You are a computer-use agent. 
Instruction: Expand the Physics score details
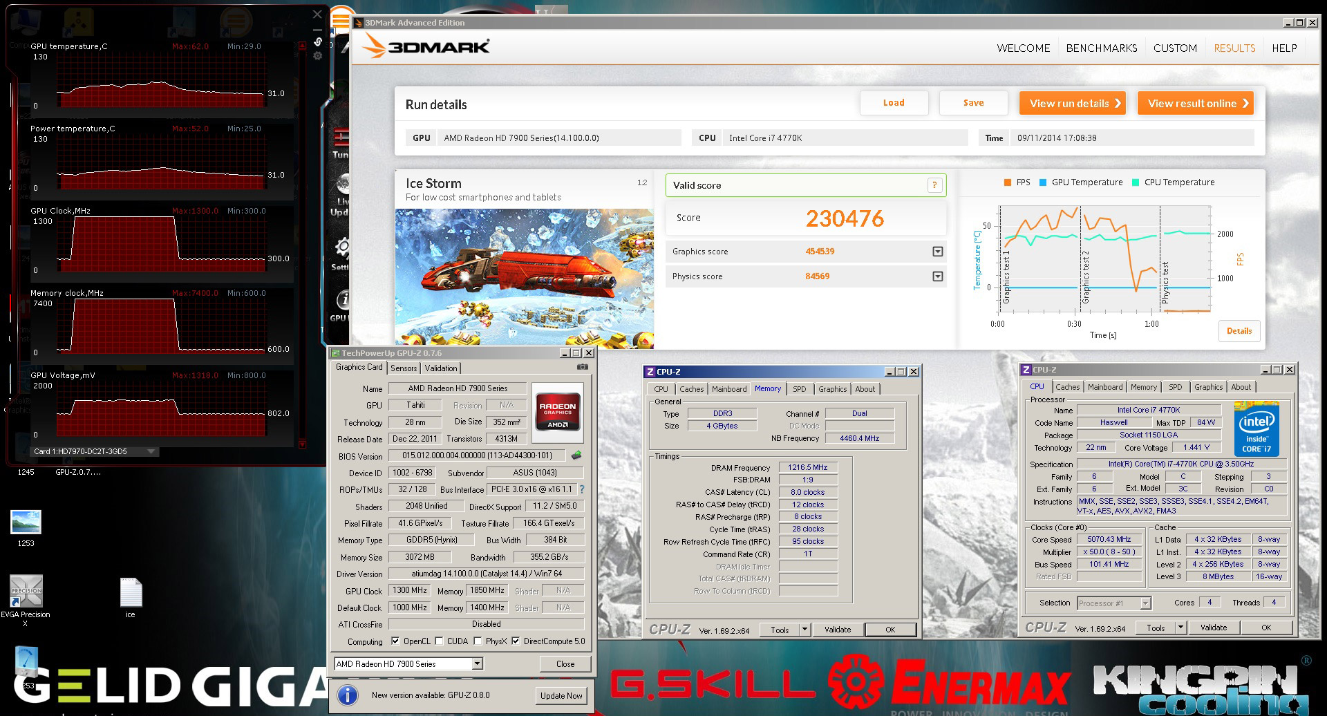click(x=937, y=276)
